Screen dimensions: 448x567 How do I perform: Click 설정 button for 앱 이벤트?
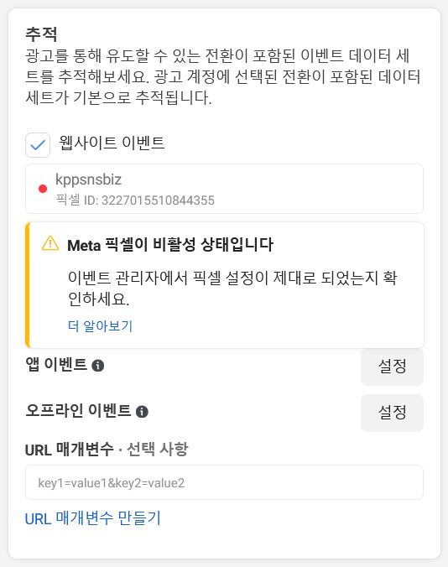tap(392, 367)
